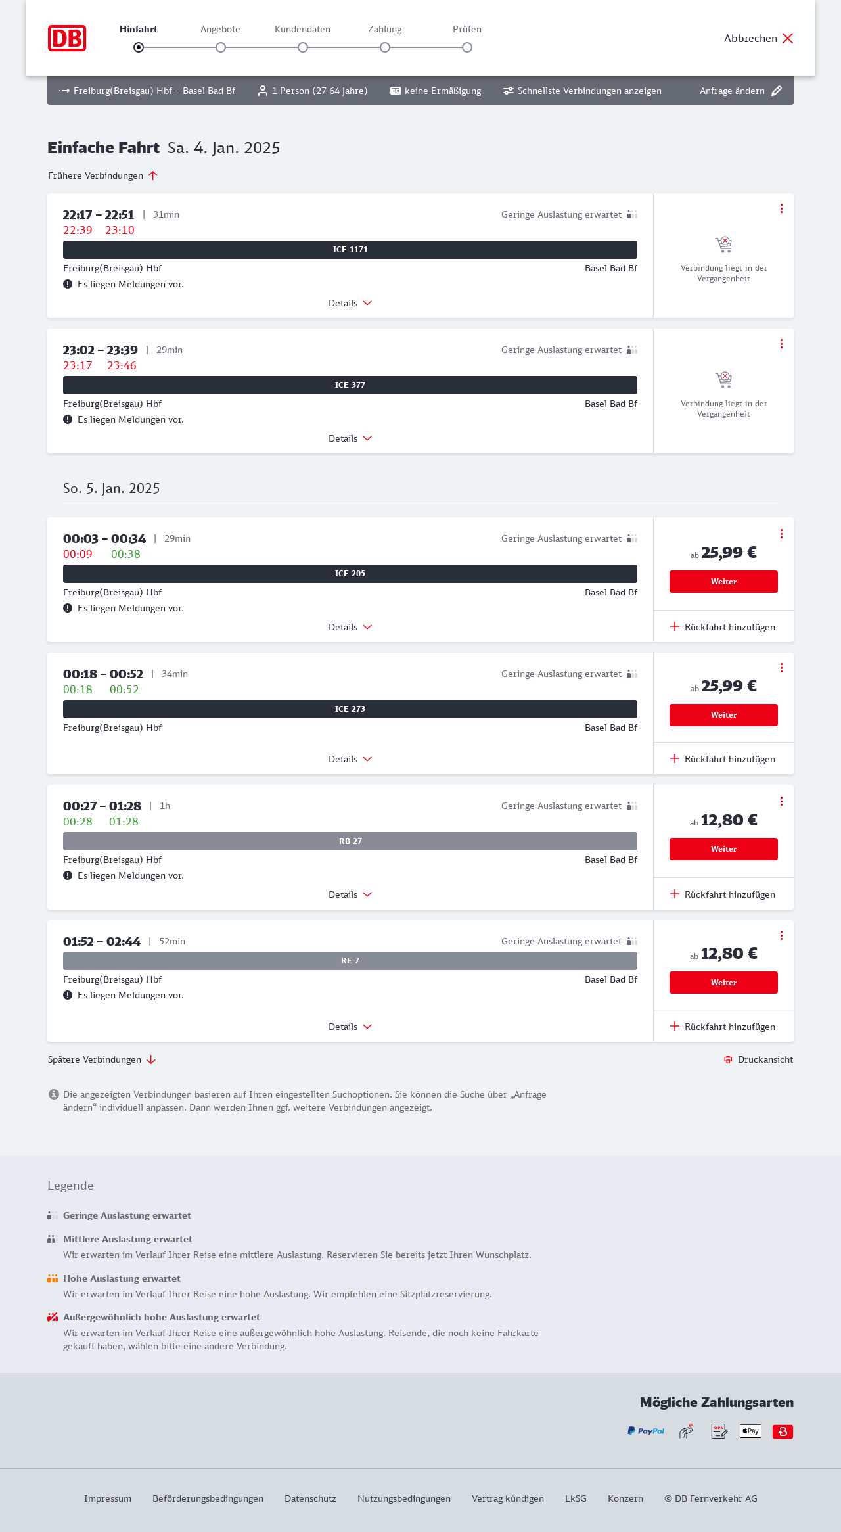Load Spätere Verbindungen
The width and height of the screenshot is (841, 1532).
tap(102, 1059)
